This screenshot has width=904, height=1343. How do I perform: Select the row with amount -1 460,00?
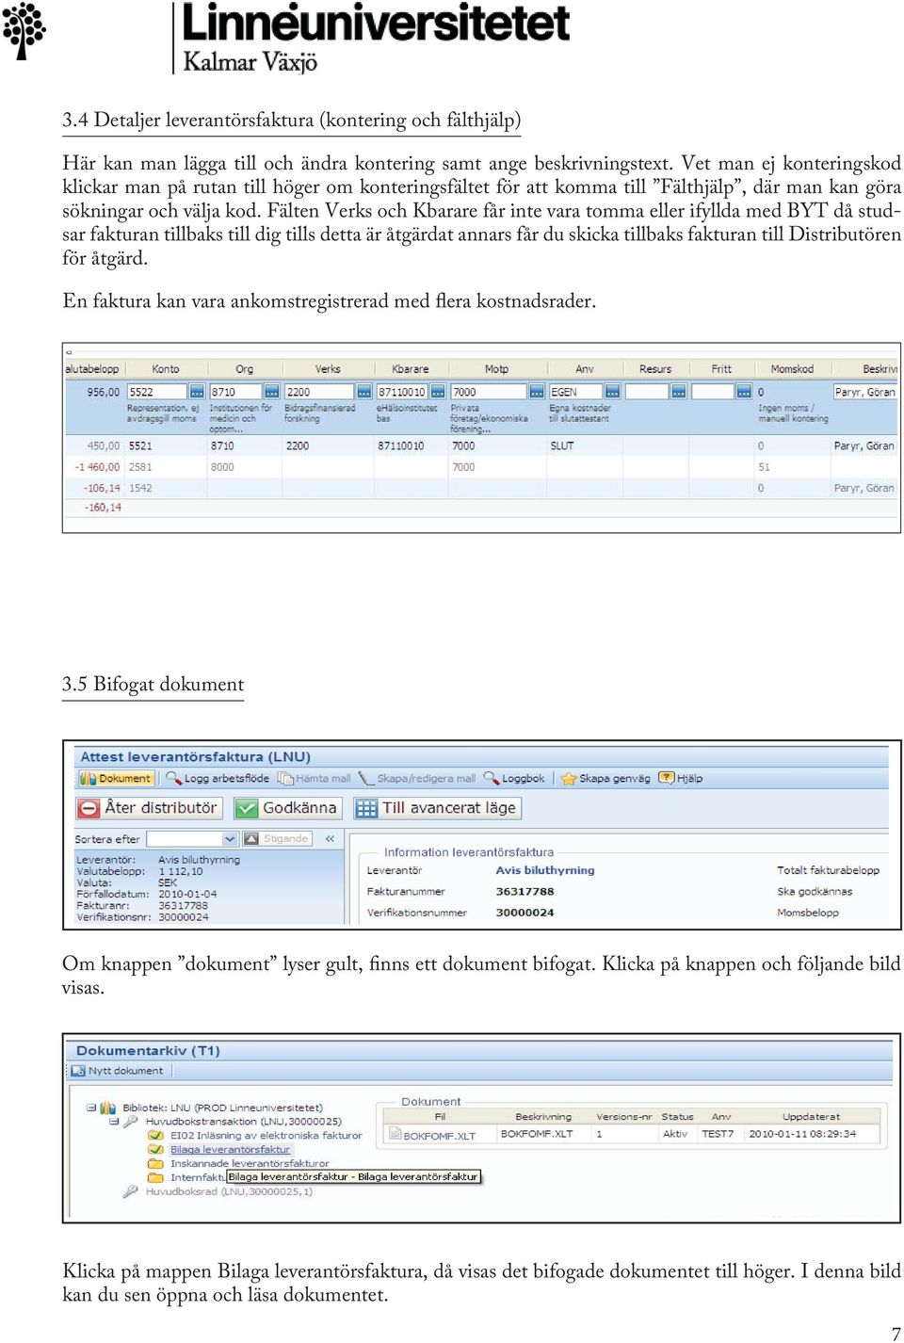click(481, 467)
